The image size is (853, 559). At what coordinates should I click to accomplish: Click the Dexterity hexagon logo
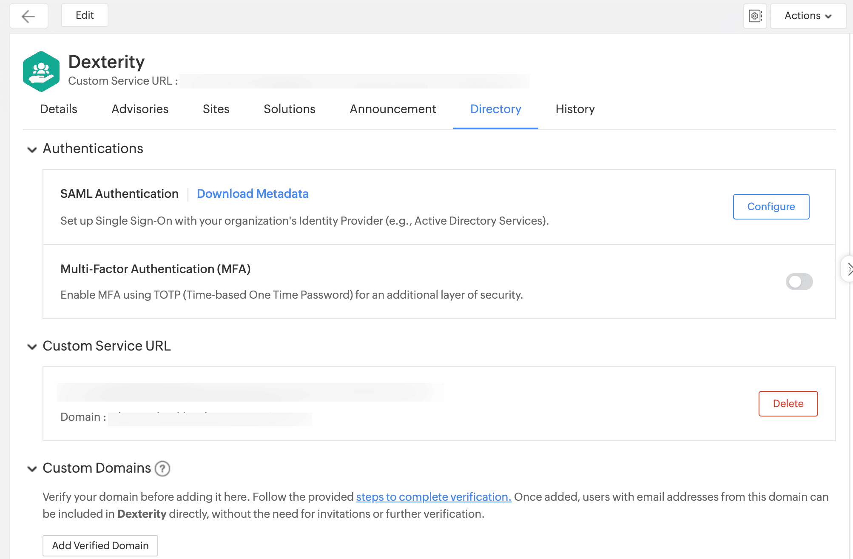[41, 71]
